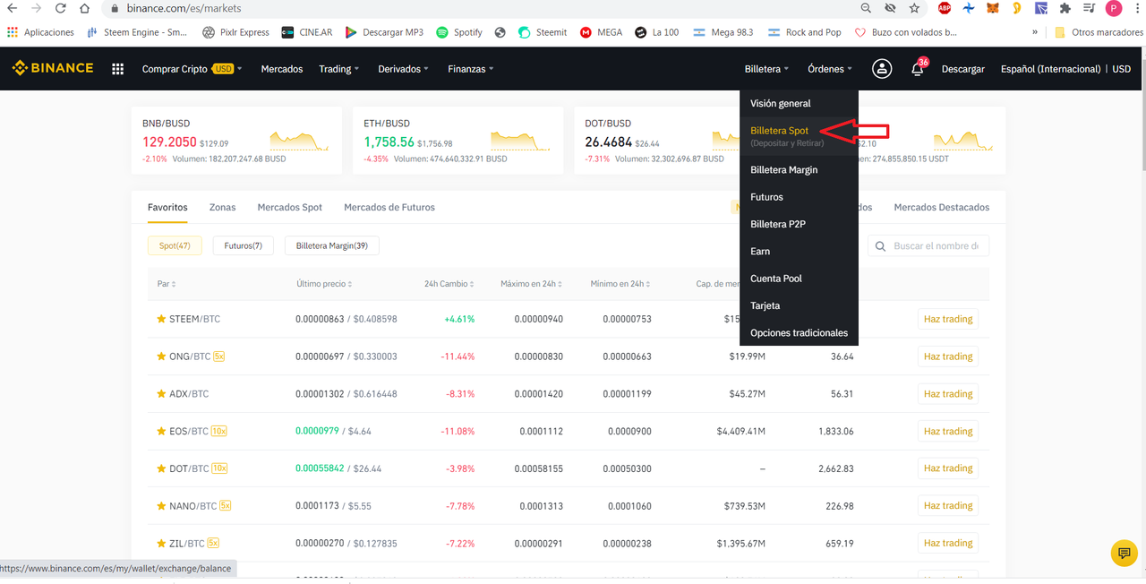This screenshot has height=584, width=1146.
Task: Open the Chrome profile avatar
Action: point(1113,8)
